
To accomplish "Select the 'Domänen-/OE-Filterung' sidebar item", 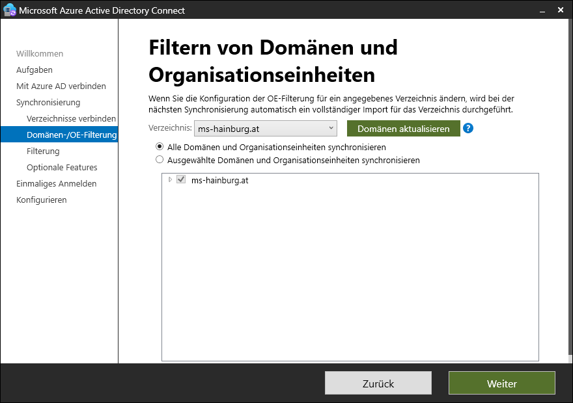I will tap(71, 135).
